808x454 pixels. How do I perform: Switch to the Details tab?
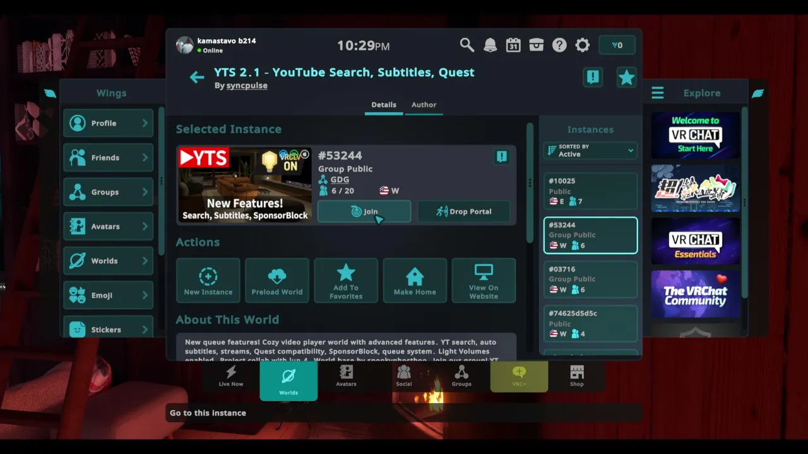coord(384,105)
